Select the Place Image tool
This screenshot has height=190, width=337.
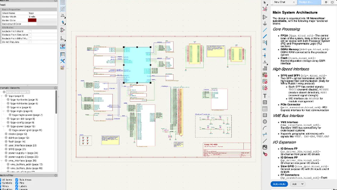pos(265,147)
